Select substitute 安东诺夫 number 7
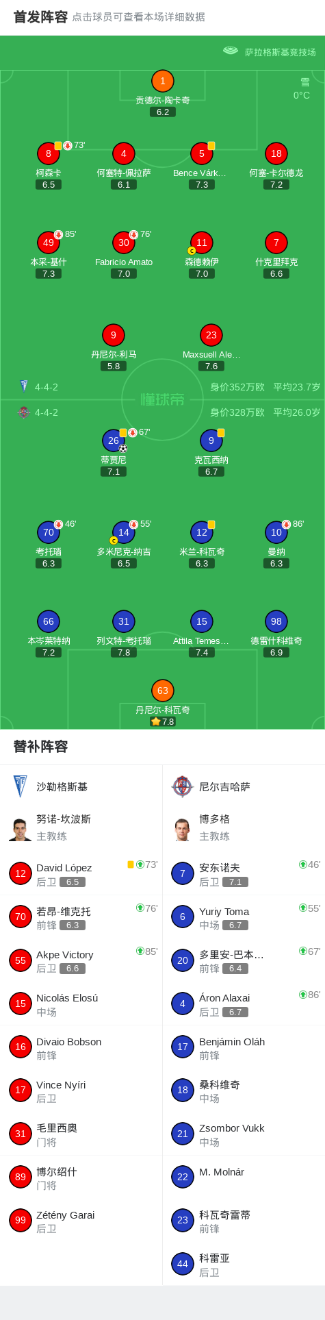The height and width of the screenshot is (1320, 325). pos(244,873)
